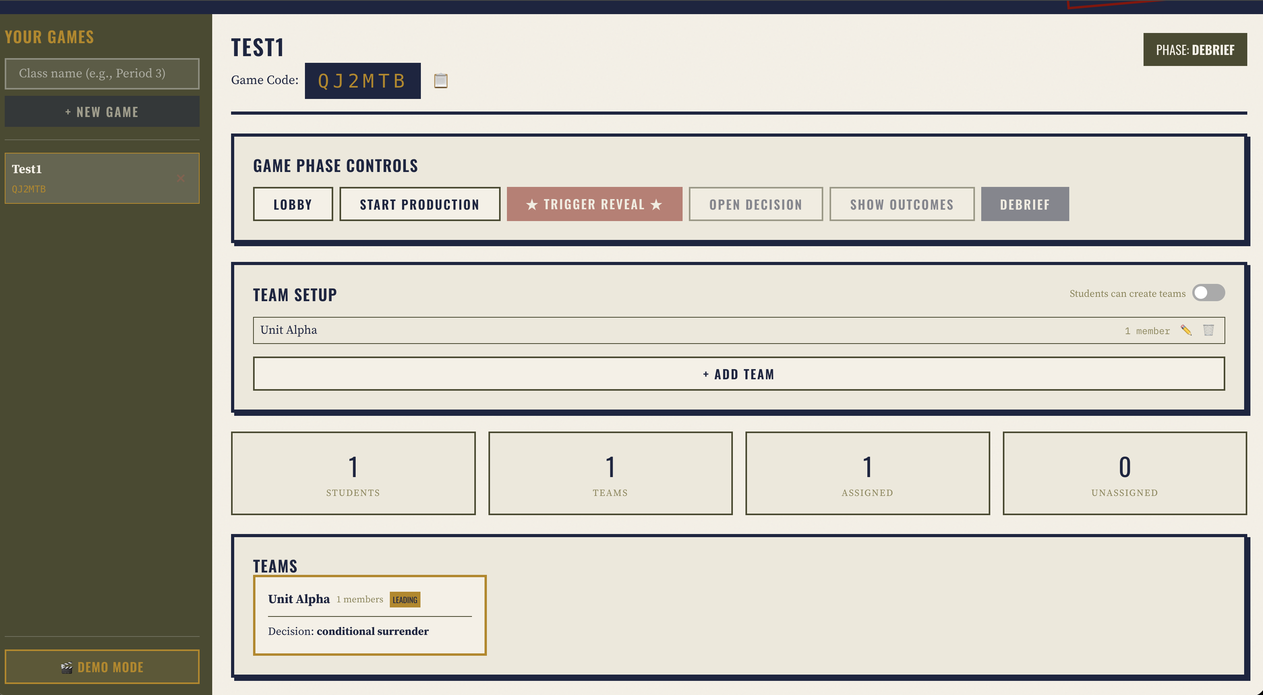This screenshot has width=1263, height=695.
Task: Start Production phase
Action: (420, 204)
